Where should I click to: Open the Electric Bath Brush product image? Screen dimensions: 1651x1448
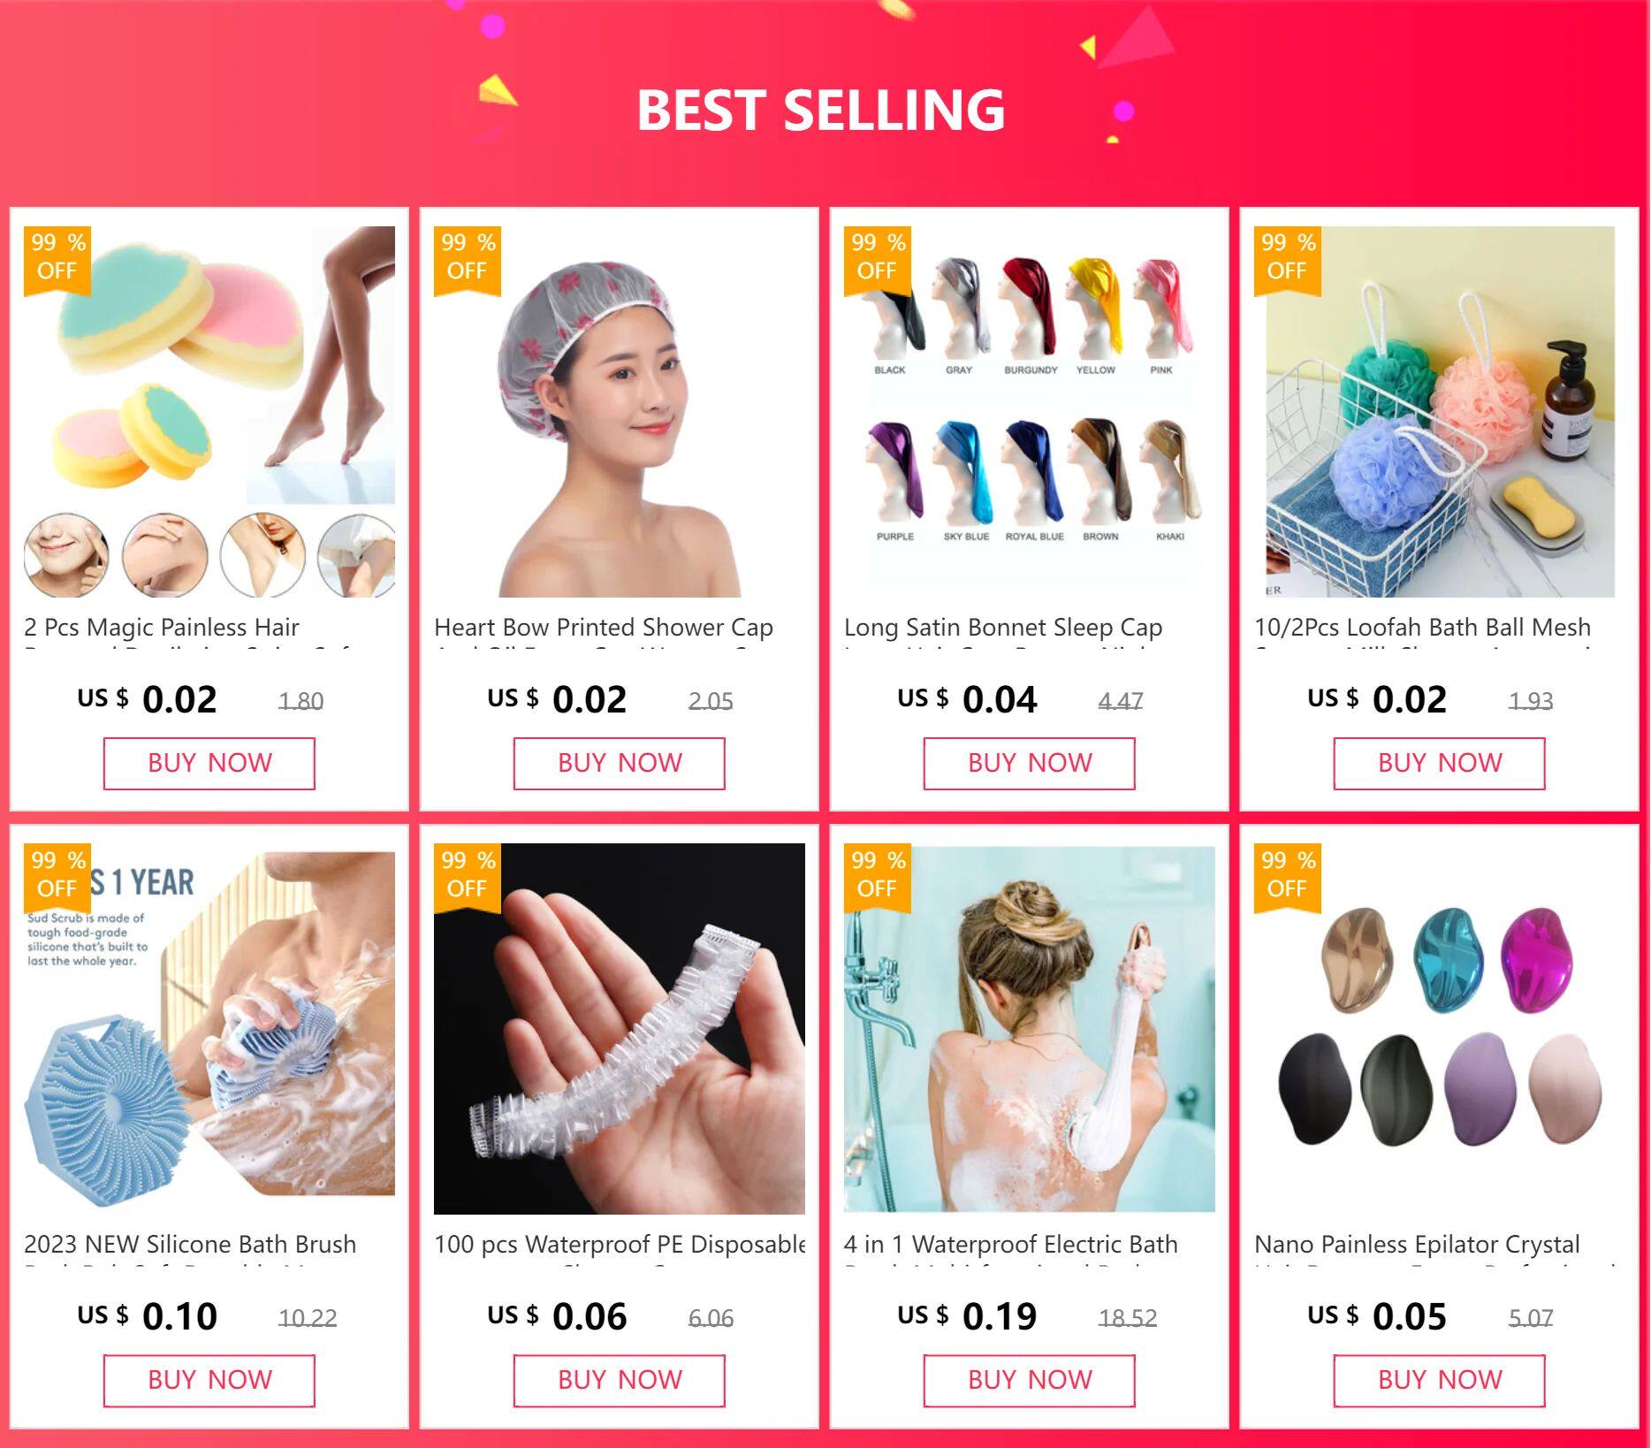tap(1030, 1028)
